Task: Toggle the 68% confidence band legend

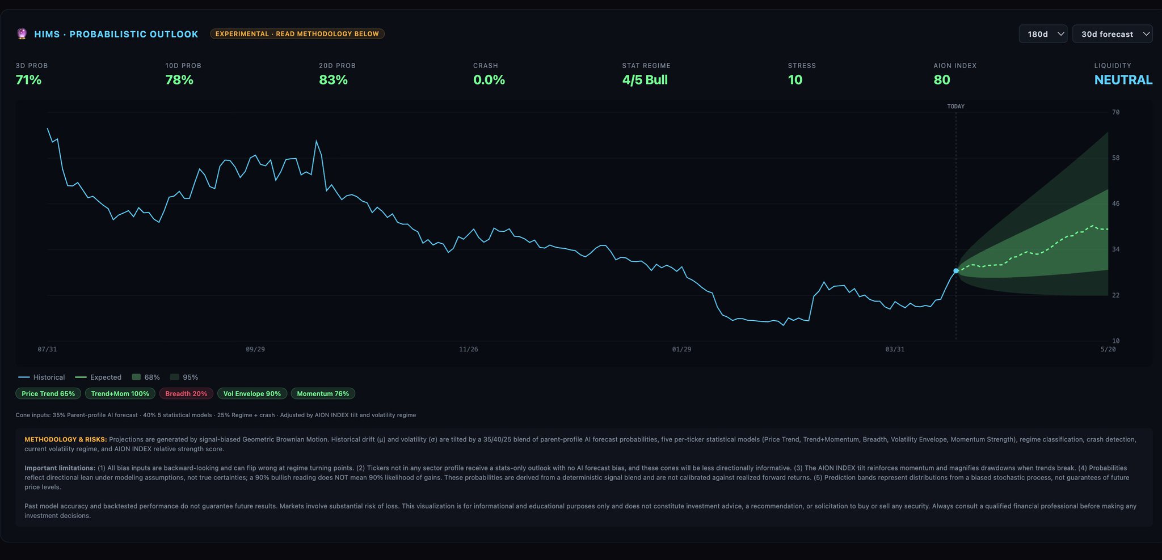Action: tap(146, 377)
